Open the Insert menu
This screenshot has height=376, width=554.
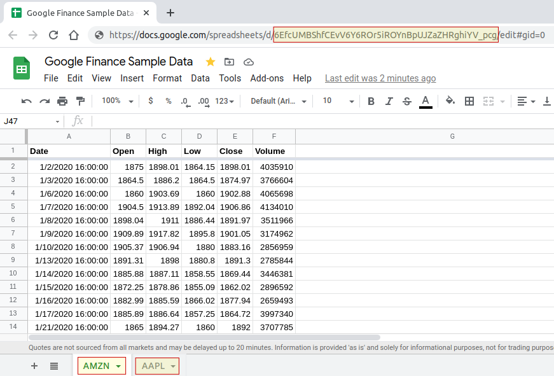pyautogui.click(x=132, y=78)
